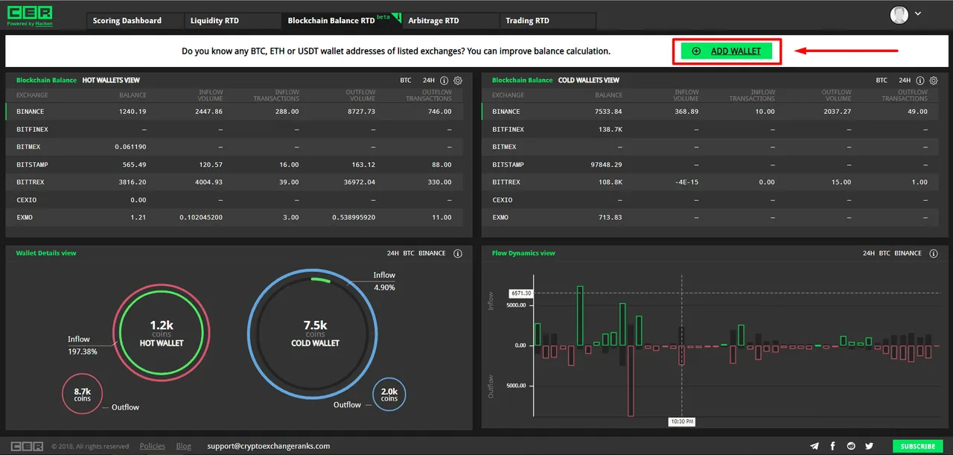
Task: Switch to Liquidity RTD tab
Action: pyautogui.click(x=233, y=21)
